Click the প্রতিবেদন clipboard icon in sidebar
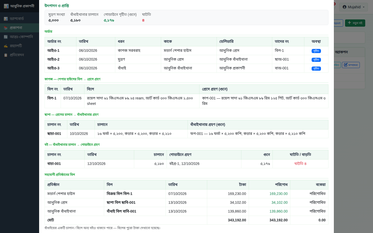 pos(6,55)
